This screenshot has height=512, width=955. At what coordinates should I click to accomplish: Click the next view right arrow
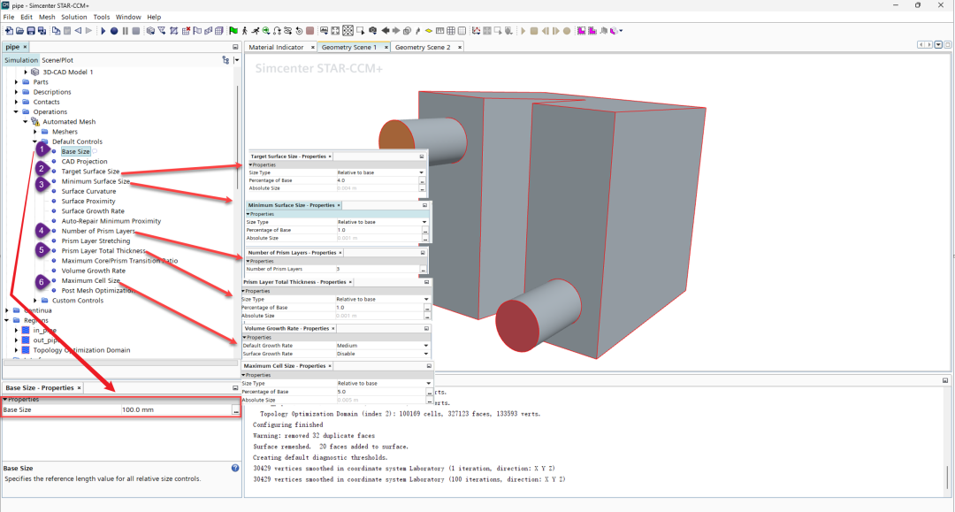396,30
